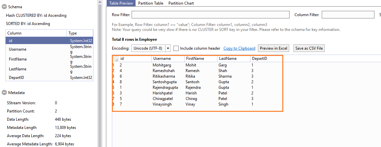
Task: Enable Include column header checkbox
Action: point(176,48)
